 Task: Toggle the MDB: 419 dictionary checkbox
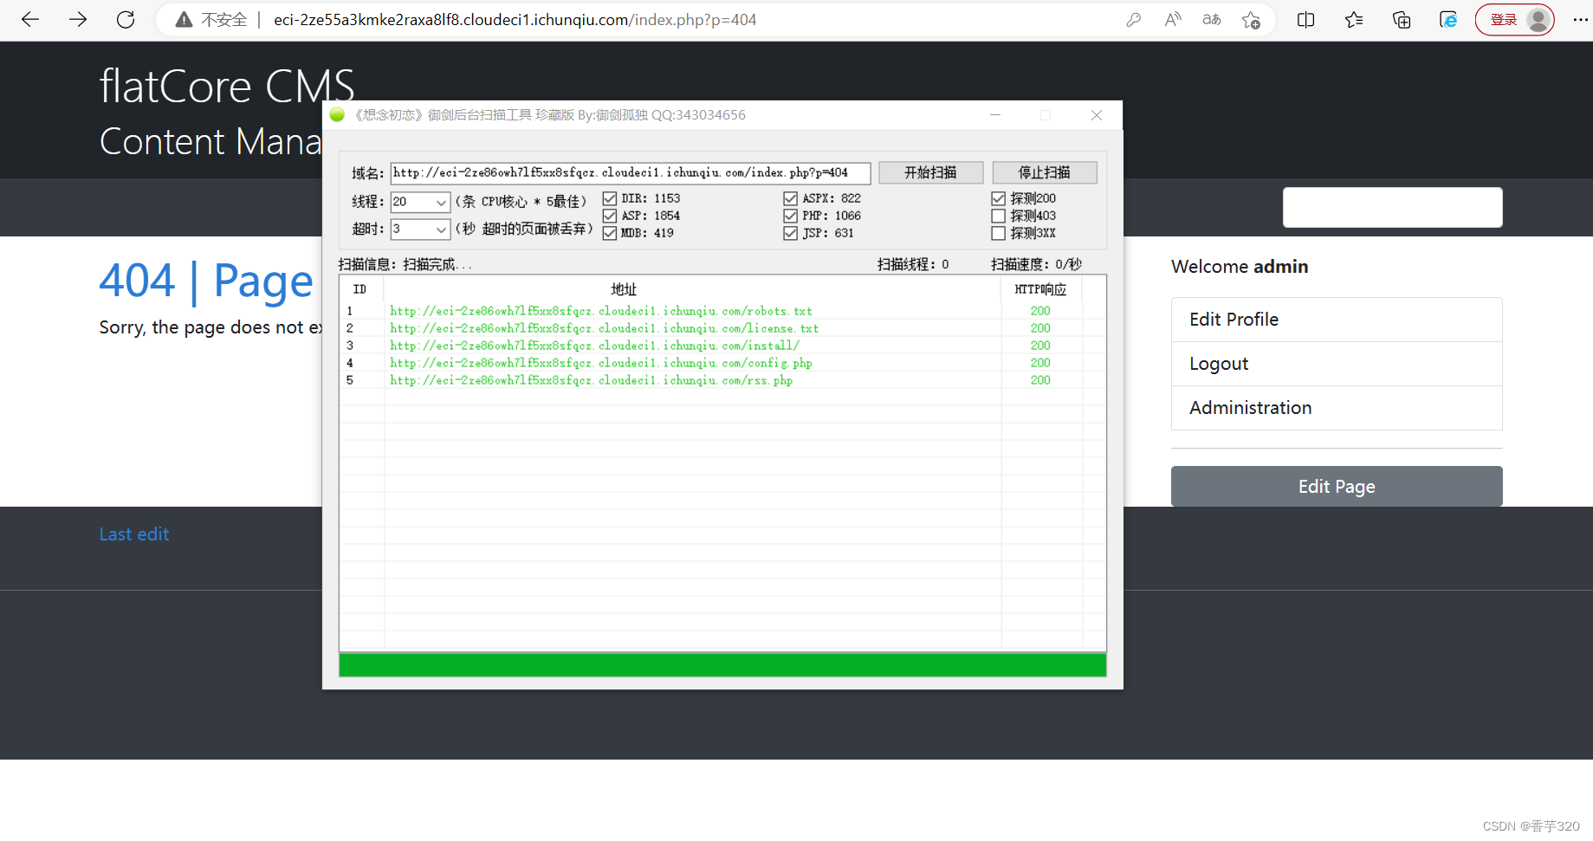click(x=610, y=233)
